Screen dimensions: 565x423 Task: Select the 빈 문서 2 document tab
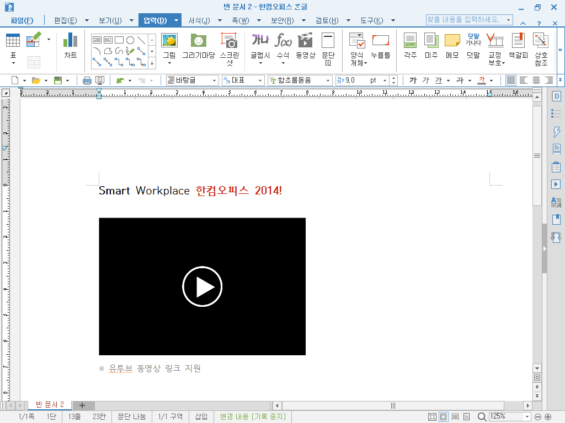tap(50, 405)
